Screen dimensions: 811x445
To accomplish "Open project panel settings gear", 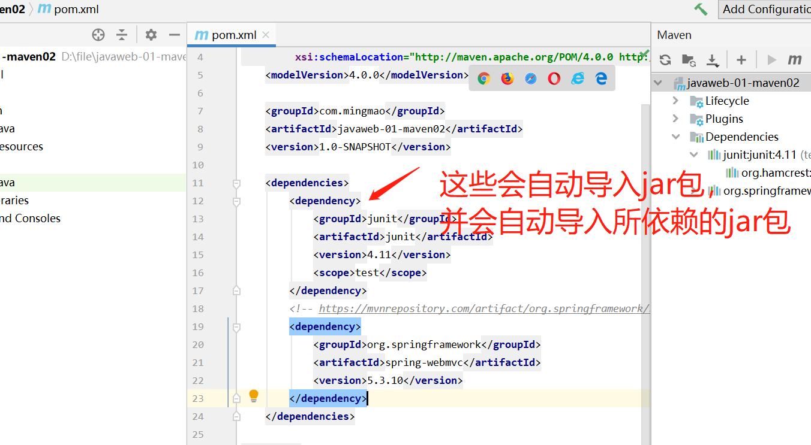I will pos(151,35).
